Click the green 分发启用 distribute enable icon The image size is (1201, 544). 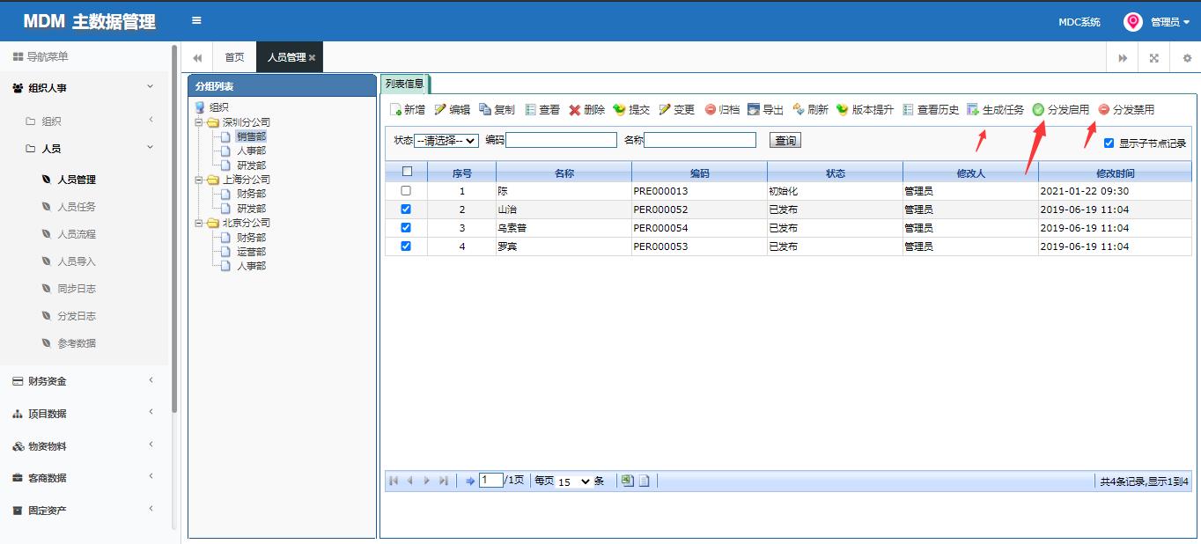(1039, 110)
